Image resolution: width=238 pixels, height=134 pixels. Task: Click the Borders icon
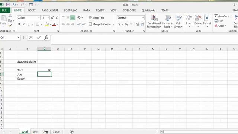point(38,24)
